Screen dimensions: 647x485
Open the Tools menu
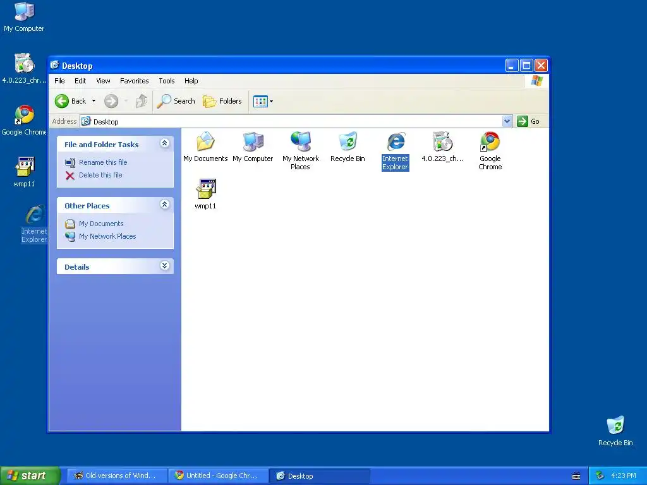167,81
